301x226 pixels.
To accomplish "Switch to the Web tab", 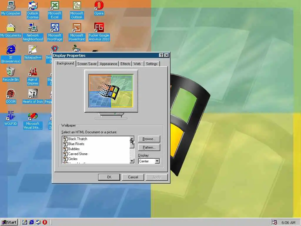I will tap(137, 64).
